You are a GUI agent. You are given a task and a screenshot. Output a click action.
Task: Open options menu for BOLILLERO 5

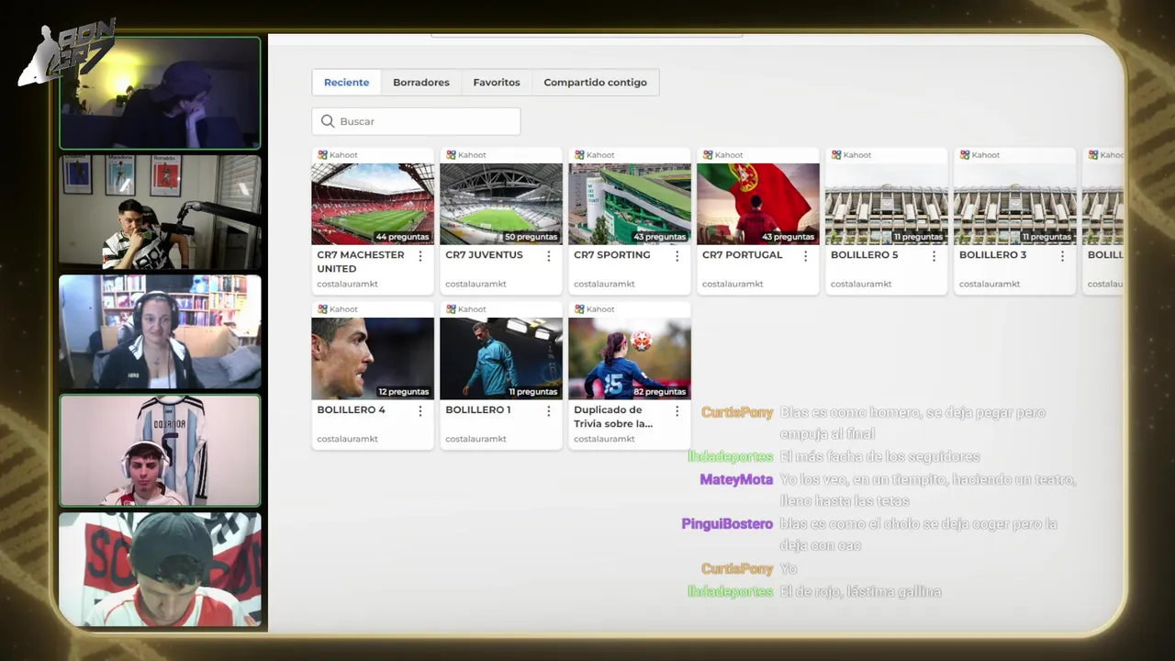coord(934,256)
